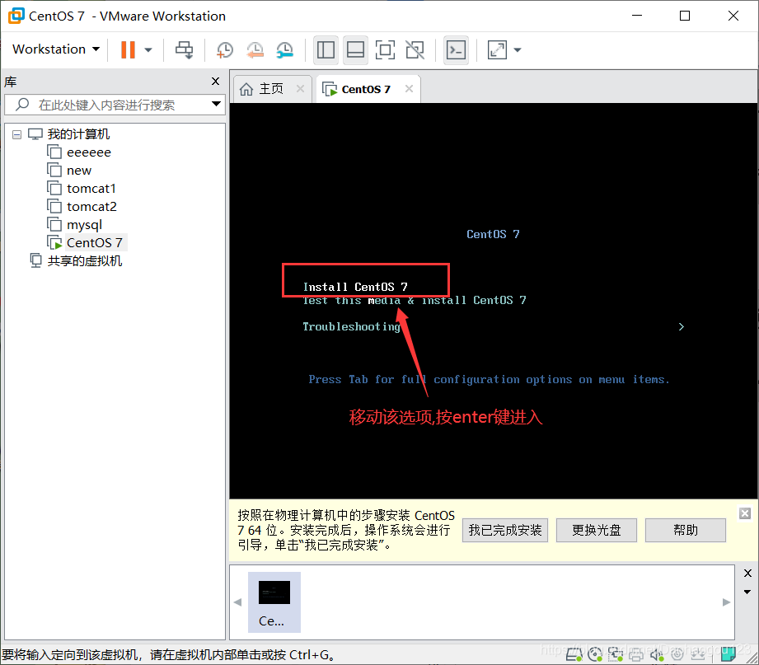The height and width of the screenshot is (665, 759).
Task: Select the Troubleshooting boot menu entry
Action: [x=351, y=326]
